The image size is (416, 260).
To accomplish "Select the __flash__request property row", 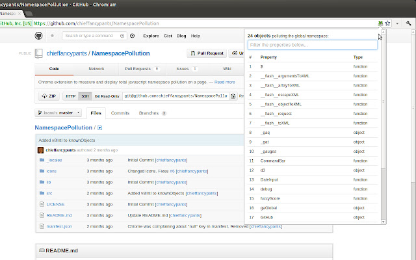I will tap(313, 114).
